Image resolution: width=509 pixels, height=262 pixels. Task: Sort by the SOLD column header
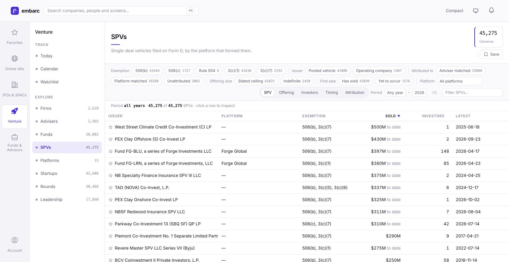[393, 116]
